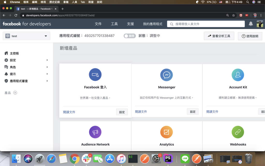Click the 應用程式審查 shield icon

(x=6, y=81)
